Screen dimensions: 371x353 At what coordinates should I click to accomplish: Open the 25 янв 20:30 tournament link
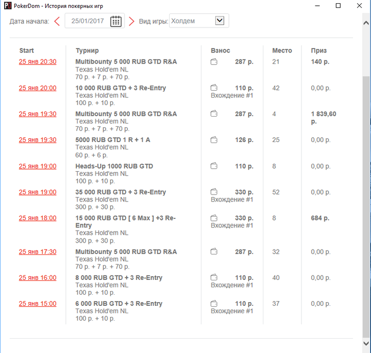38,62
